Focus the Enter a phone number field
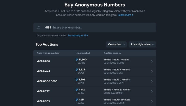 101,28
